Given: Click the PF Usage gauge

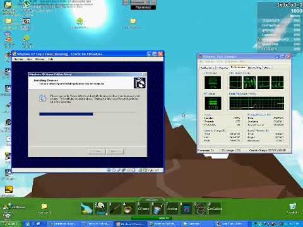Looking at the screenshot, I should [x=213, y=103].
